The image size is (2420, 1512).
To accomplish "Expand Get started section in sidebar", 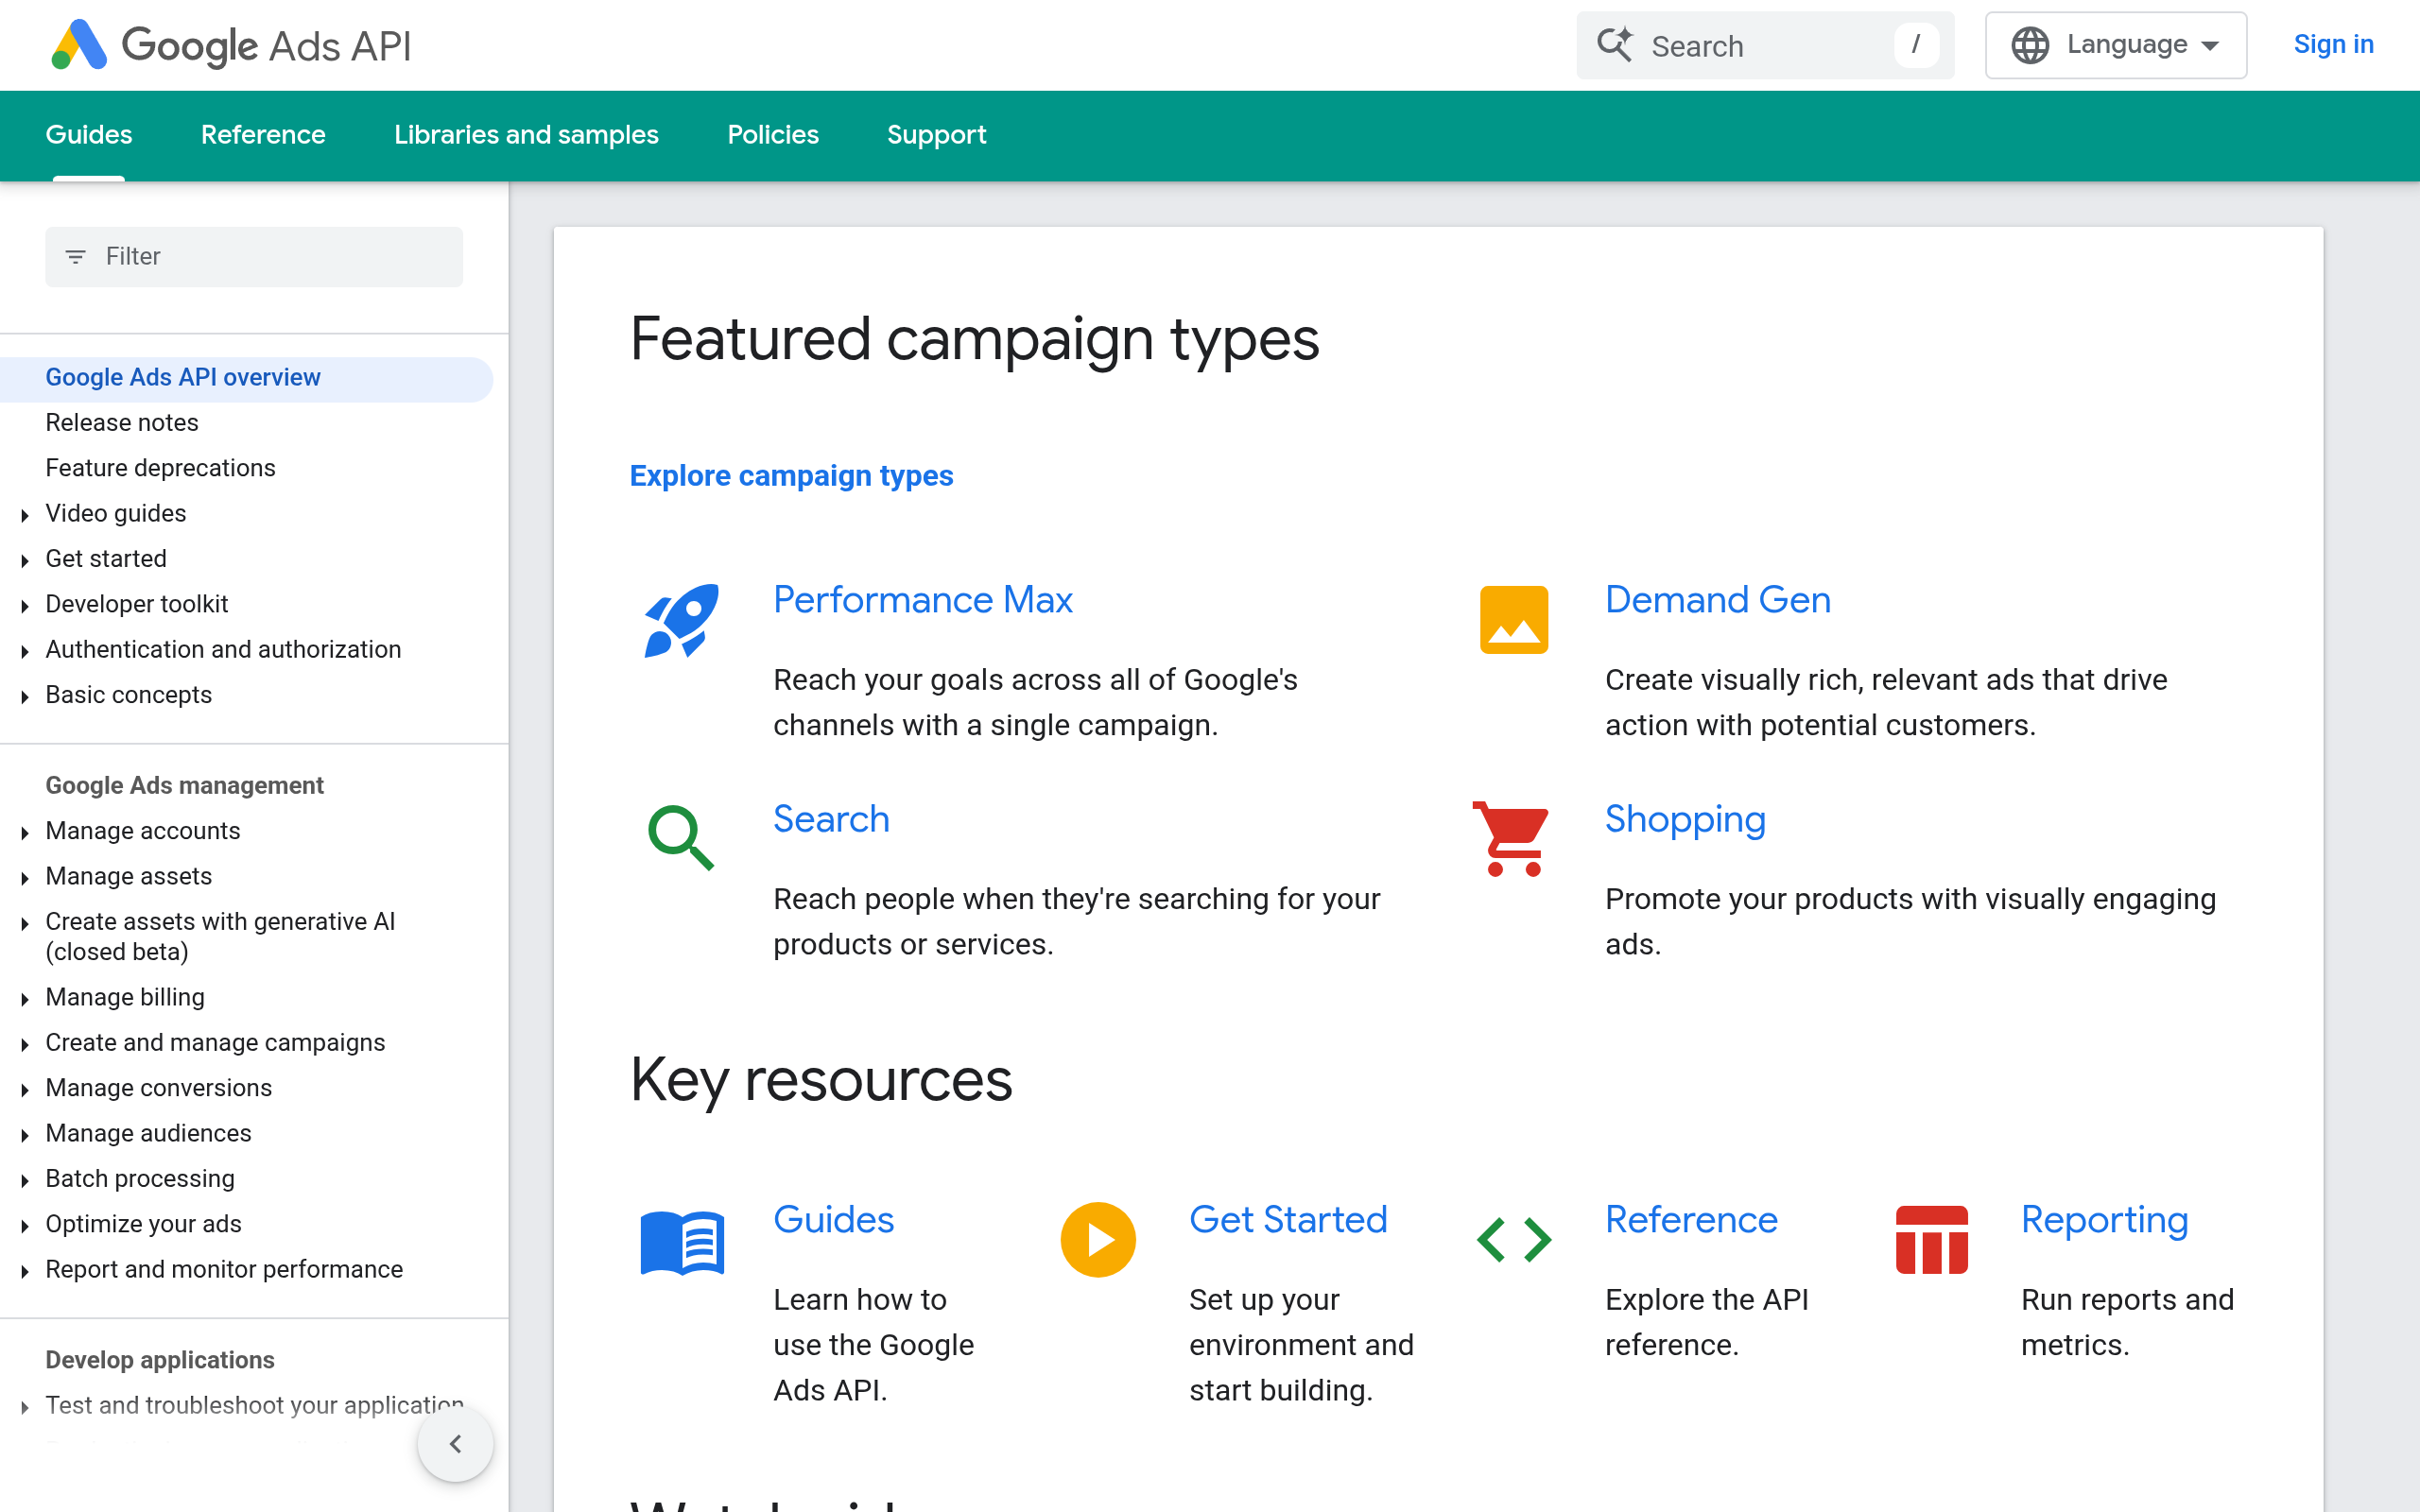I will 25,560.
